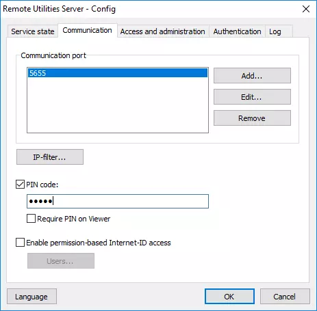Enable Require PIN on Viewer
The width and height of the screenshot is (317, 311).
point(31,219)
